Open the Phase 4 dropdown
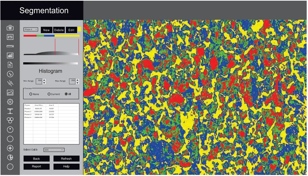This screenshot has height=176, width=308. (31, 30)
